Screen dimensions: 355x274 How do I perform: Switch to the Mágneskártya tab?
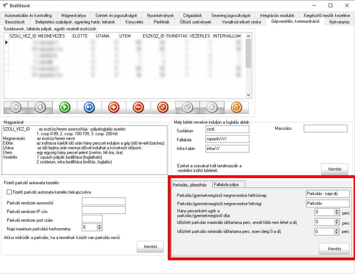(x=73, y=16)
